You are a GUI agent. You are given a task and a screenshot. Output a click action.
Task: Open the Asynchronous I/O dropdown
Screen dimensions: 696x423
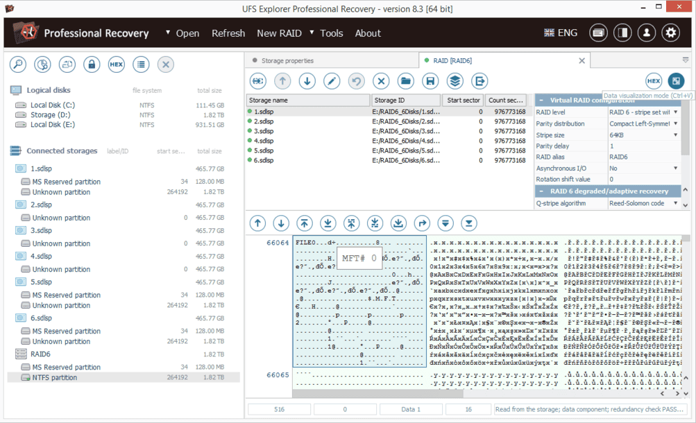point(675,168)
